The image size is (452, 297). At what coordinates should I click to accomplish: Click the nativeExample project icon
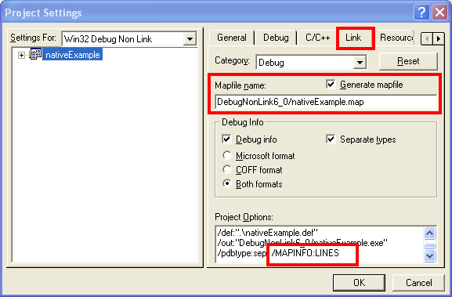click(x=35, y=55)
